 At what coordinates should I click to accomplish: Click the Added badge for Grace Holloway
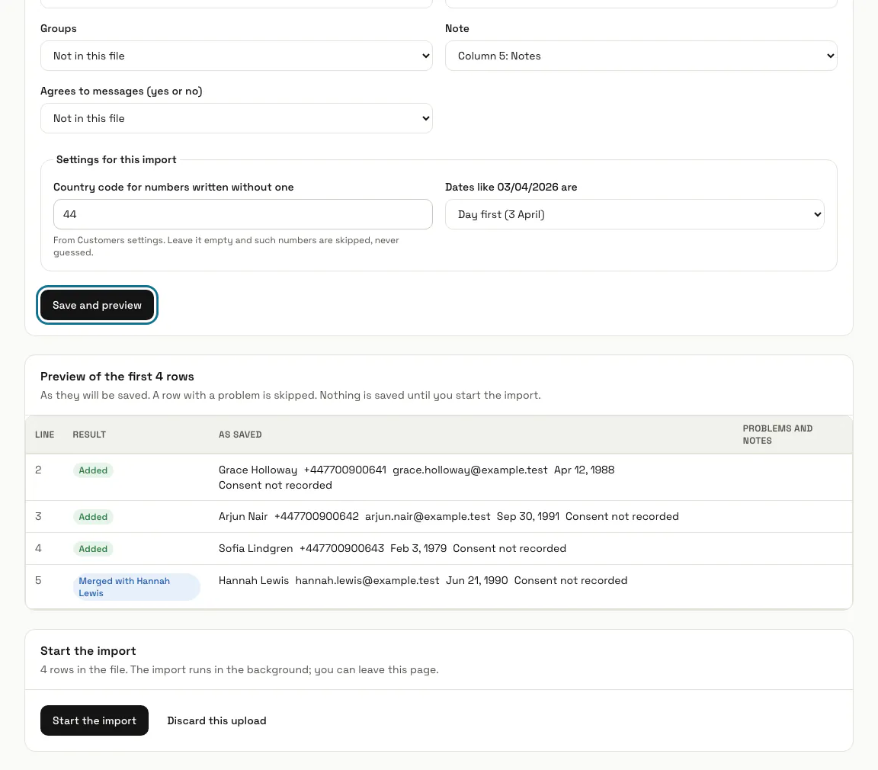pos(93,470)
